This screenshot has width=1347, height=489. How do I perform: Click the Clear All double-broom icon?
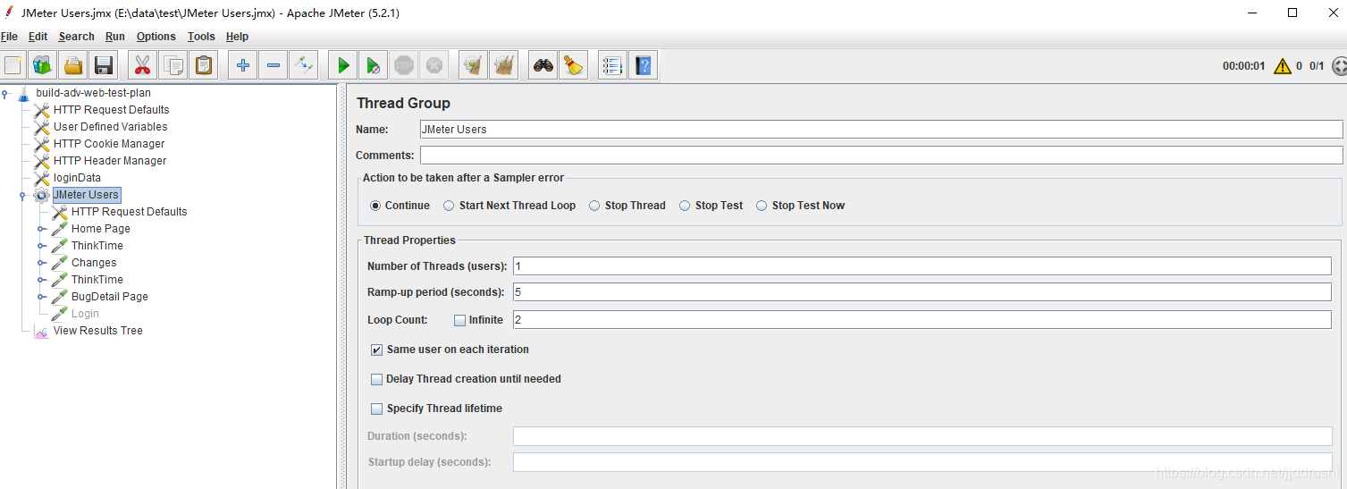504,65
